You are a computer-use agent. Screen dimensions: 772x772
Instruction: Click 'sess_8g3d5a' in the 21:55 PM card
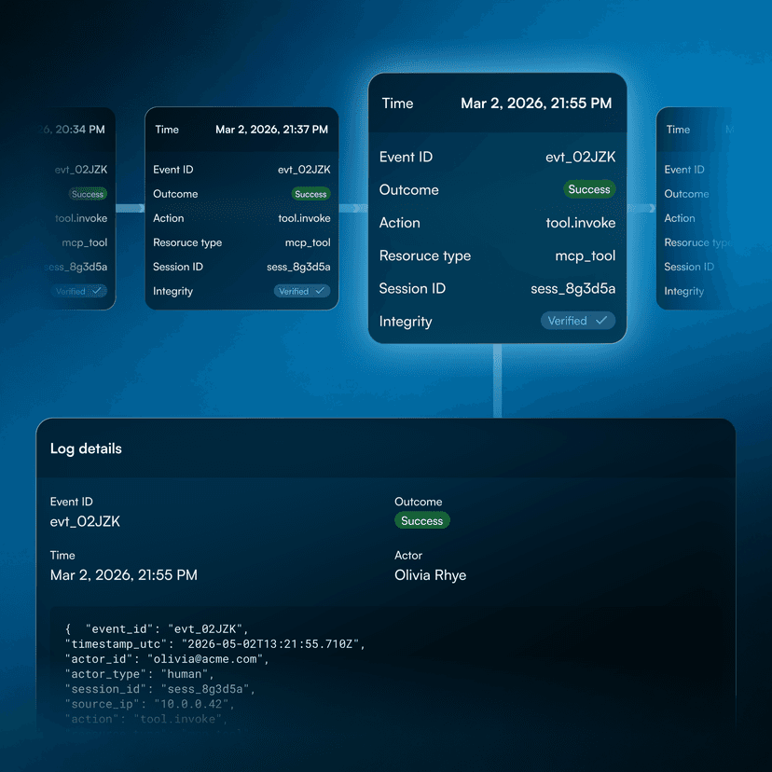tap(573, 288)
